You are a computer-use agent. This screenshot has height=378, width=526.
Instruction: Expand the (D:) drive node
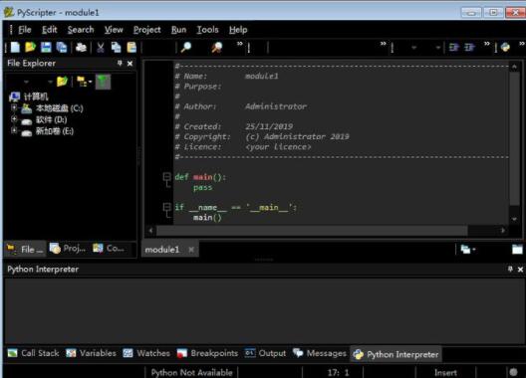[14, 119]
